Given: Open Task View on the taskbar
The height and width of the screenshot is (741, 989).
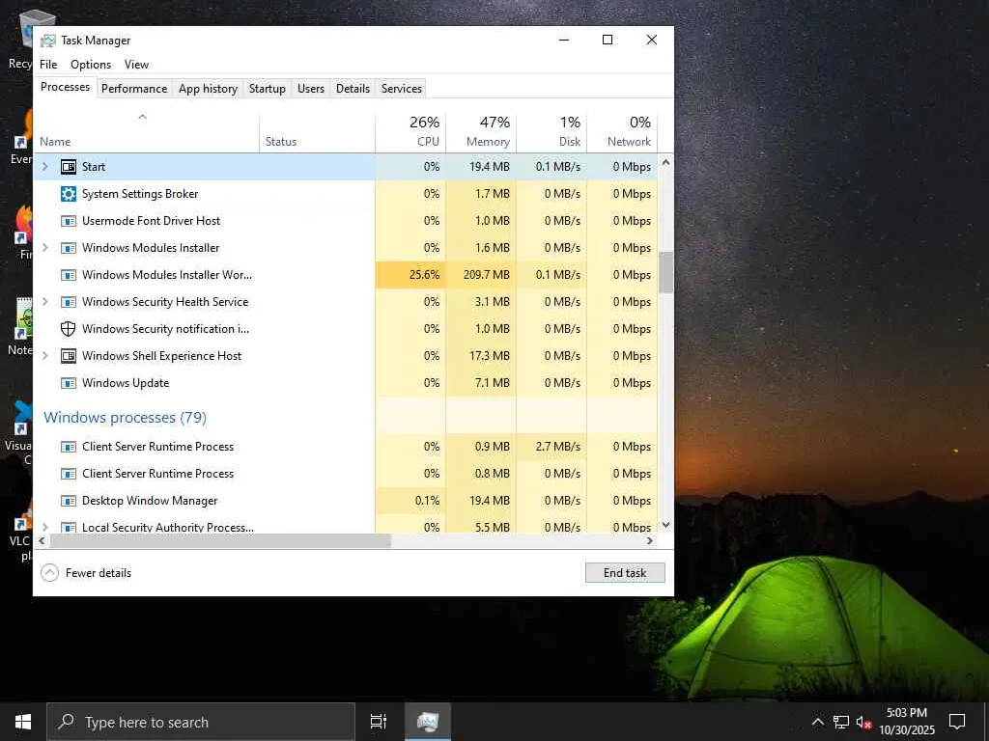Looking at the screenshot, I should 378,722.
